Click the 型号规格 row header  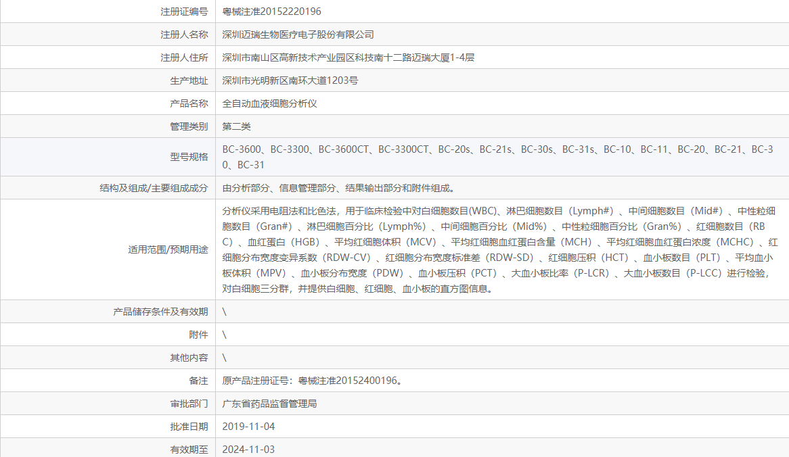(x=186, y=156)
